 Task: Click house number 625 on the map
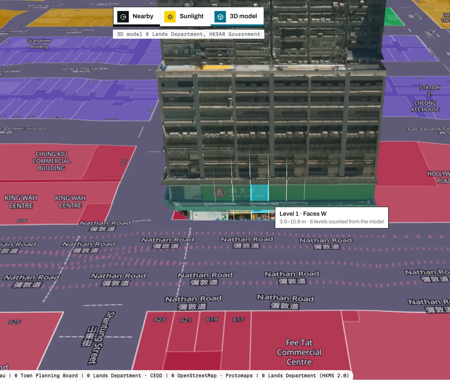pos(14,322)
